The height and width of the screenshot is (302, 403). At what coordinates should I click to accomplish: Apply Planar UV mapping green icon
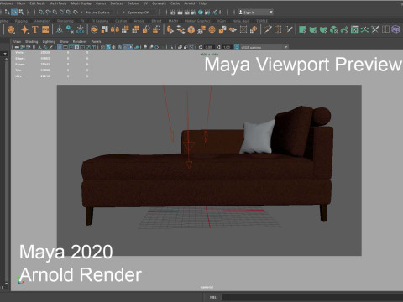pos(302,29)
